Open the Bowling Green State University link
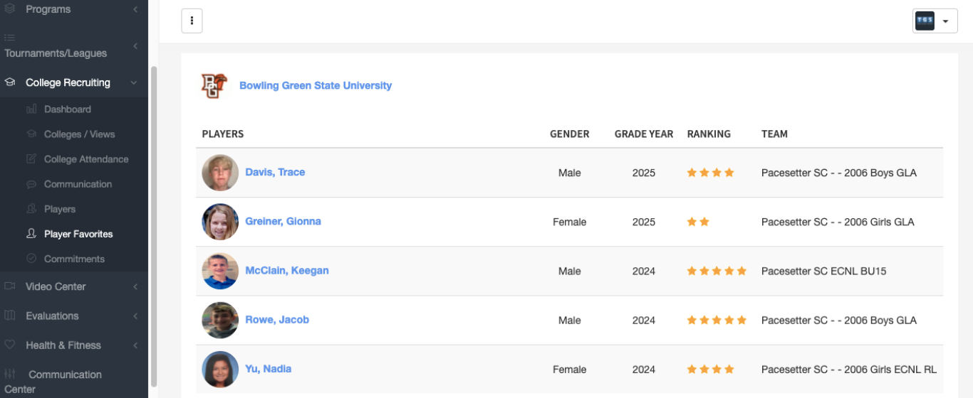This screenshot has height=398, width=973. click(x=316, y=85)
